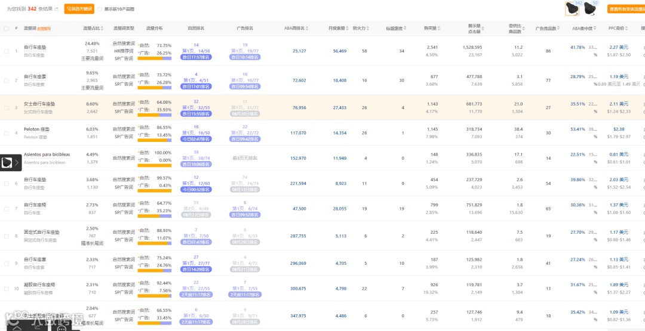The width and height of the screenshot is (645, 331).
Task: Click monthly searches value 56,469
Action: point(340,51)
